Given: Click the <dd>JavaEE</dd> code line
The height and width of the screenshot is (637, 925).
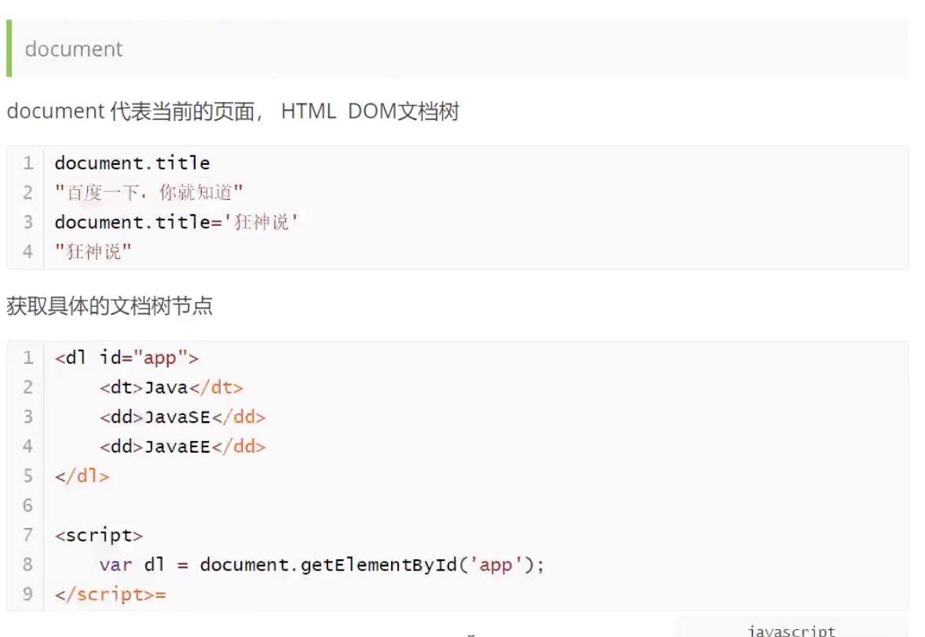Looking at the screenshot, I should coord(182,446).
